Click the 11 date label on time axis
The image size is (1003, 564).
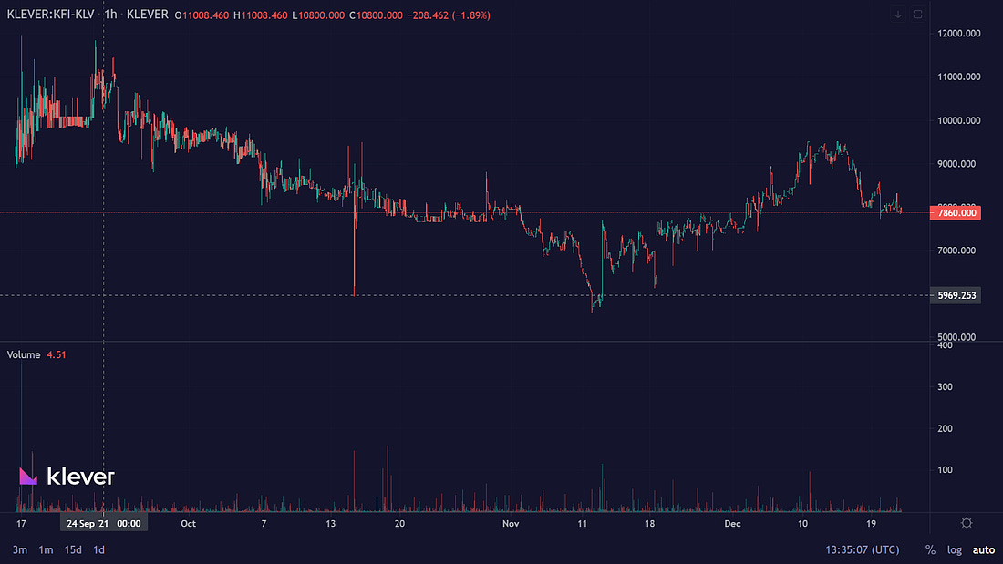coord(582,524)
